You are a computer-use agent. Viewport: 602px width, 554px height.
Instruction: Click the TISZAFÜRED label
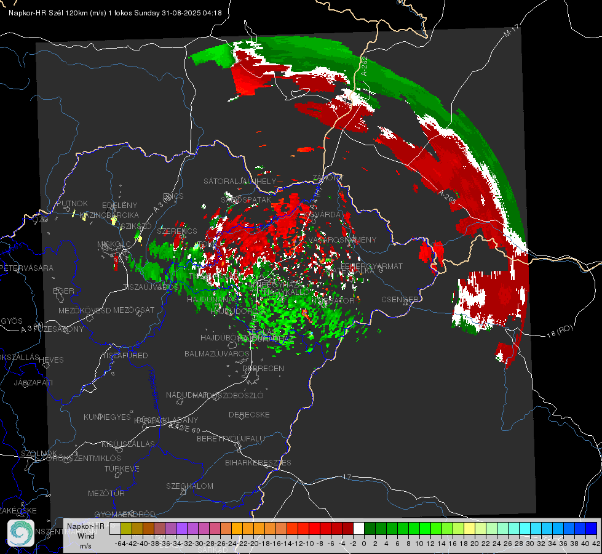point(125,355)
